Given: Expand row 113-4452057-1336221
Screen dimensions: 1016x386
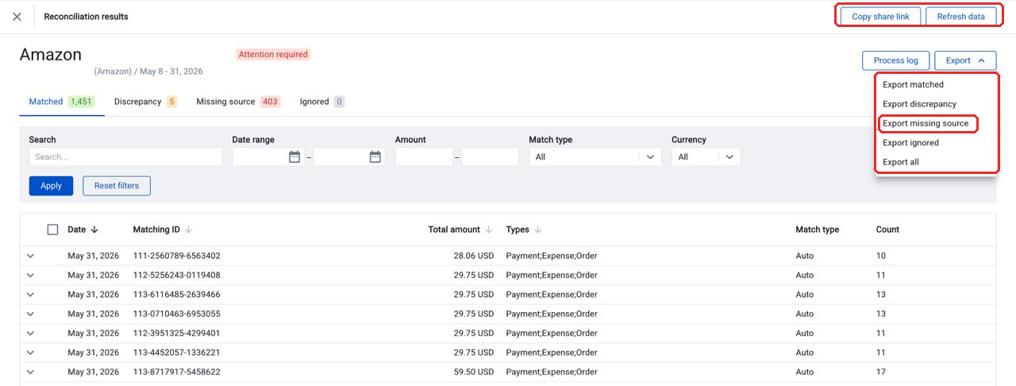Looking at the screenshot, I should pyautogui.click(x=31, y=353).
